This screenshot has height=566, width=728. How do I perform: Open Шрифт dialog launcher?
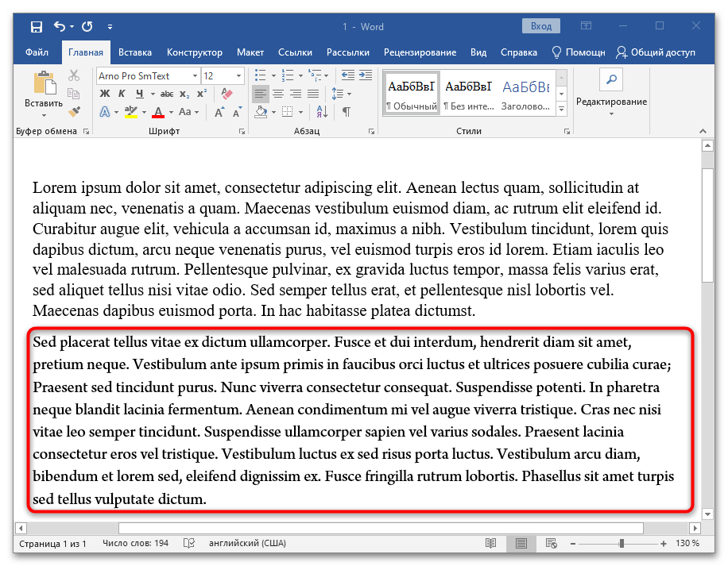pyautogui.click(x=242, y=132)
